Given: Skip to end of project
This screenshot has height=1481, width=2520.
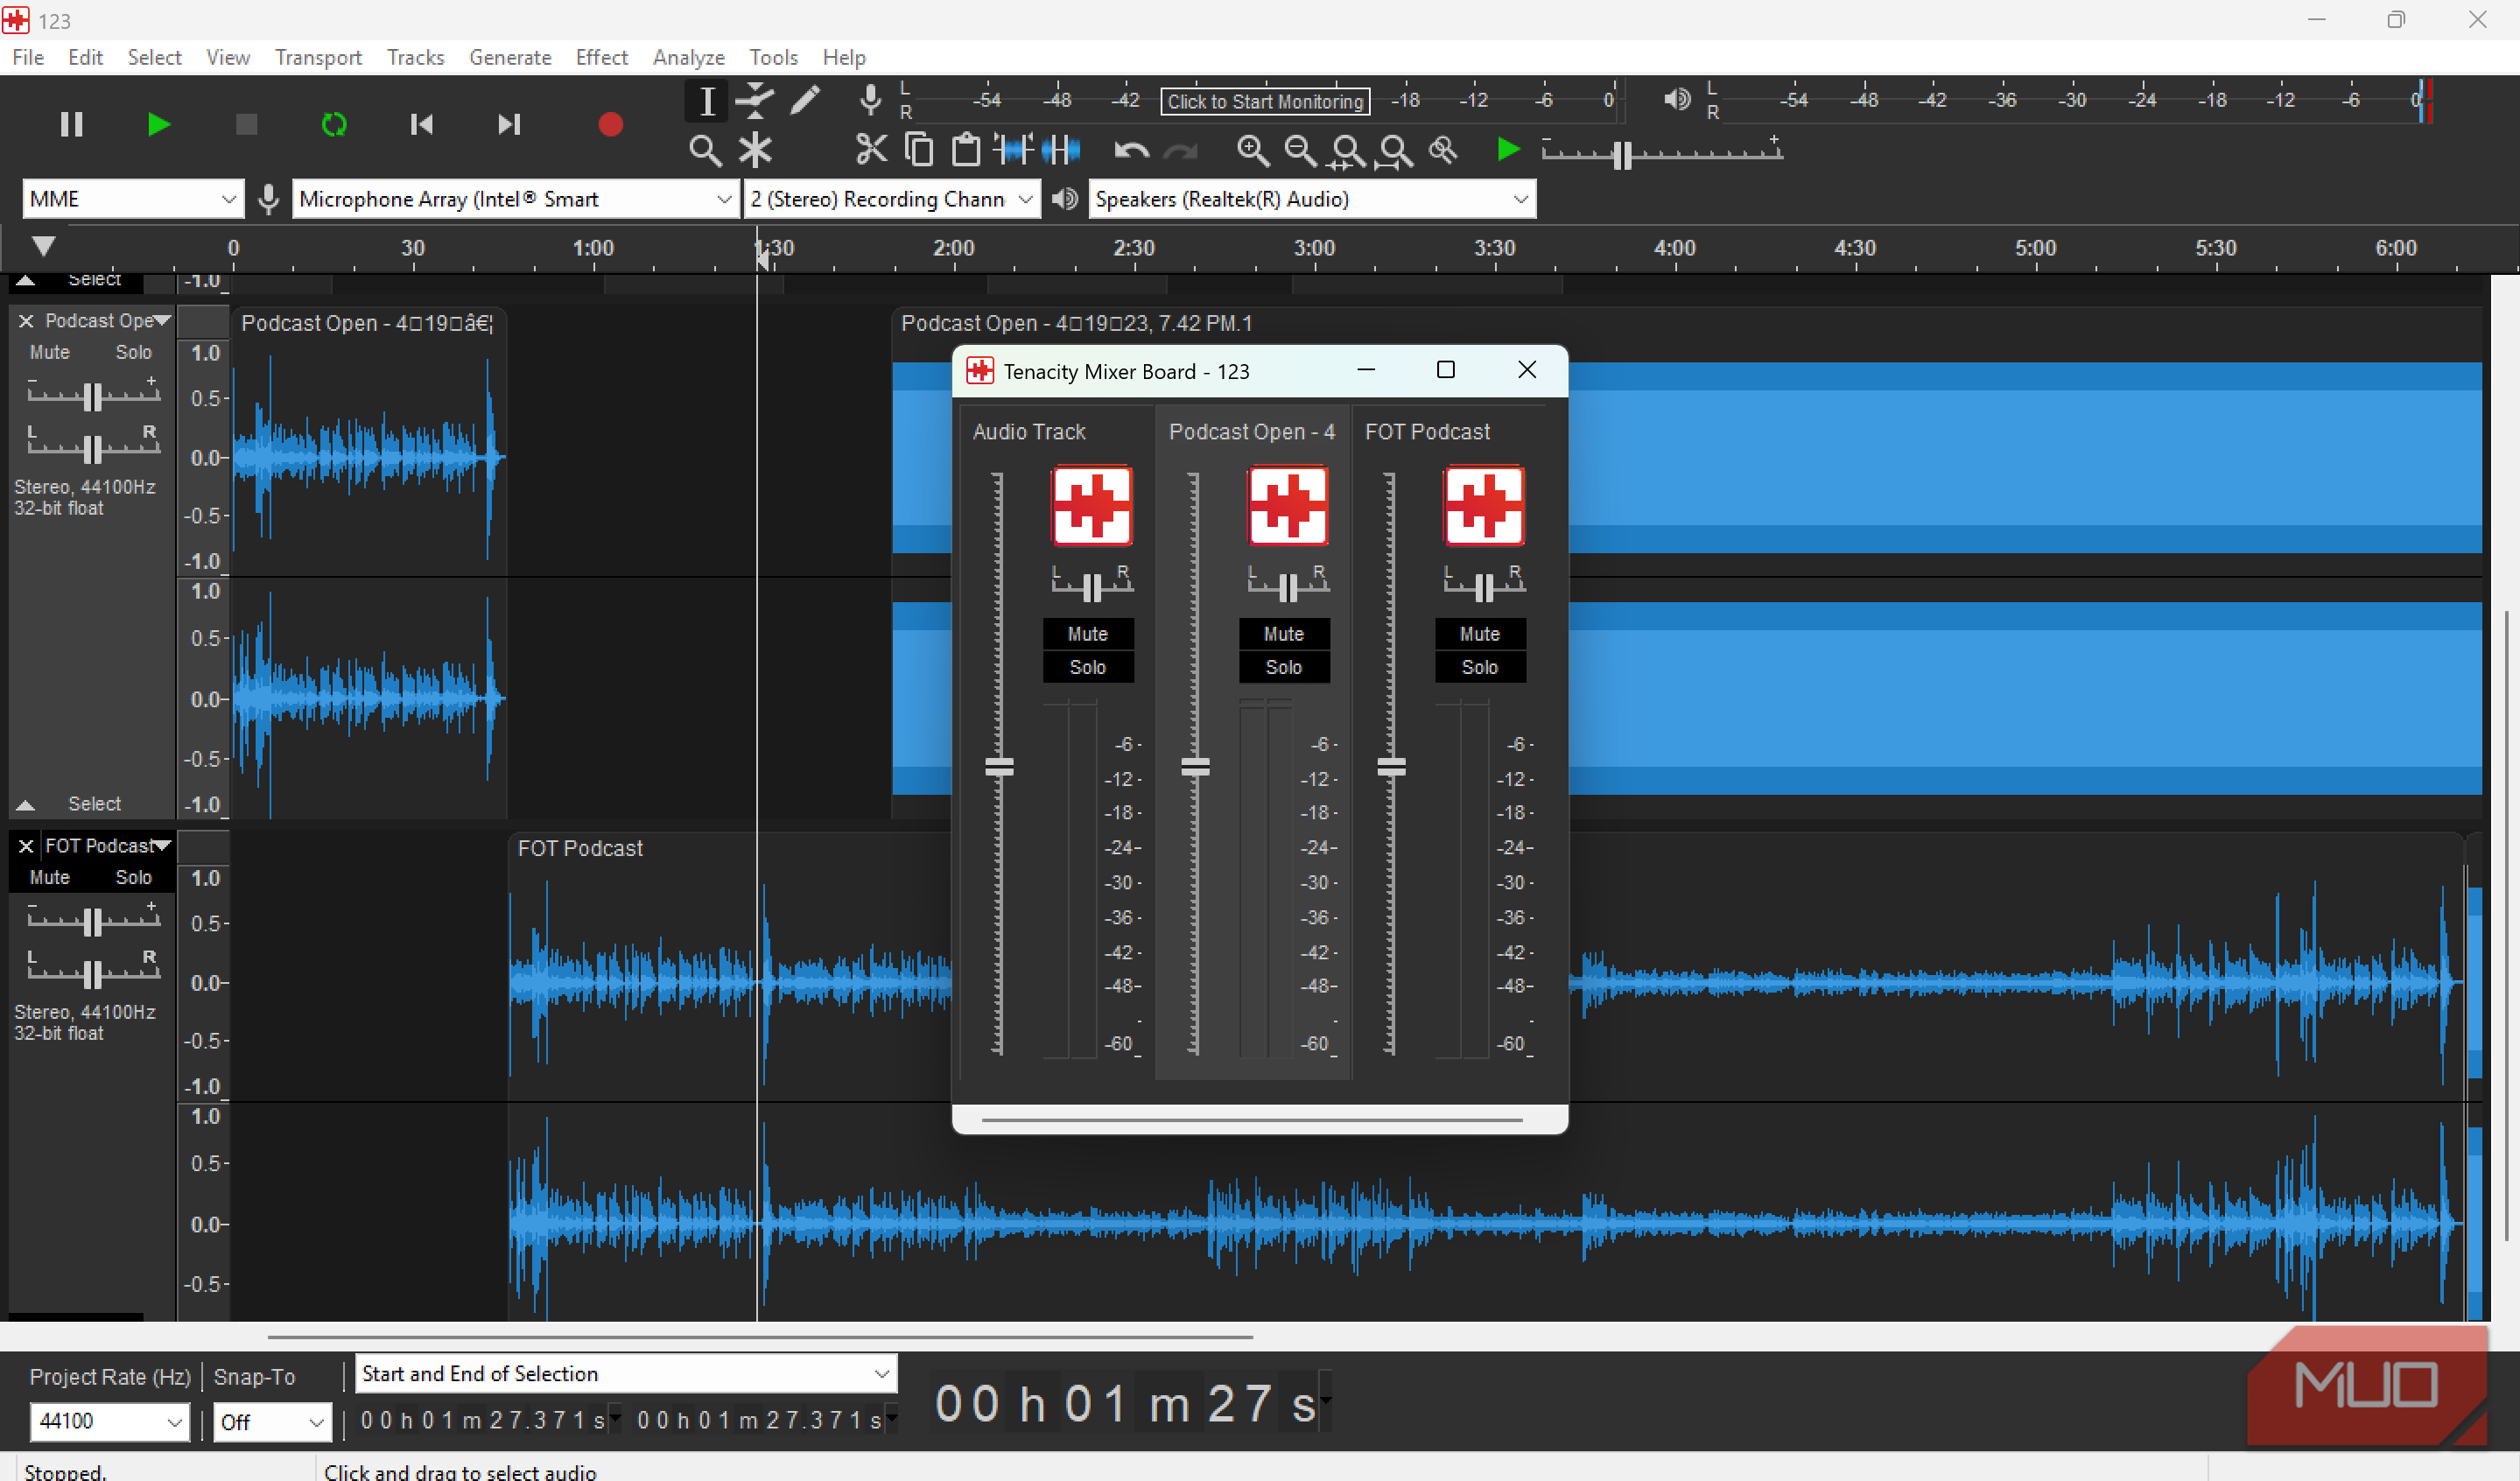Looking at the screenshot, I should (x=509, y=125).
